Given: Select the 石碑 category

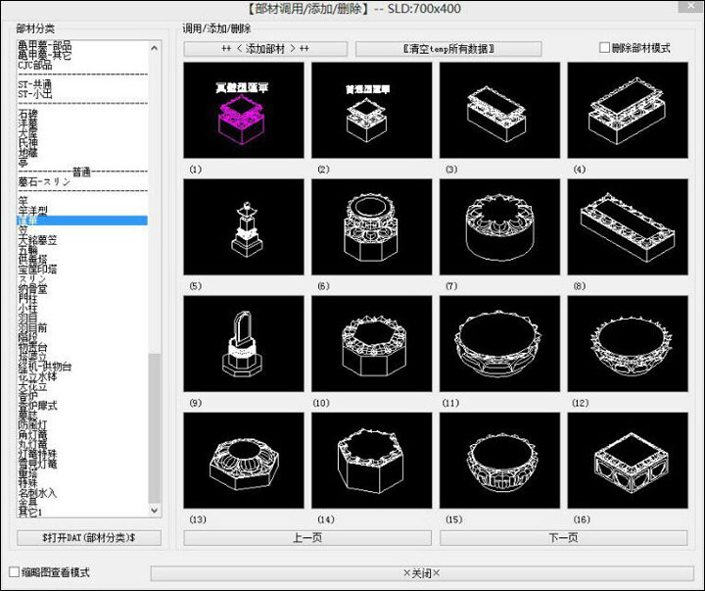Looking at the screenshot, I should (27, 114).
